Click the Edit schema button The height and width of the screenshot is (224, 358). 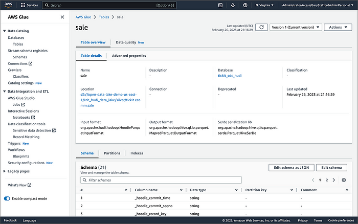click(x=331, y=167)
